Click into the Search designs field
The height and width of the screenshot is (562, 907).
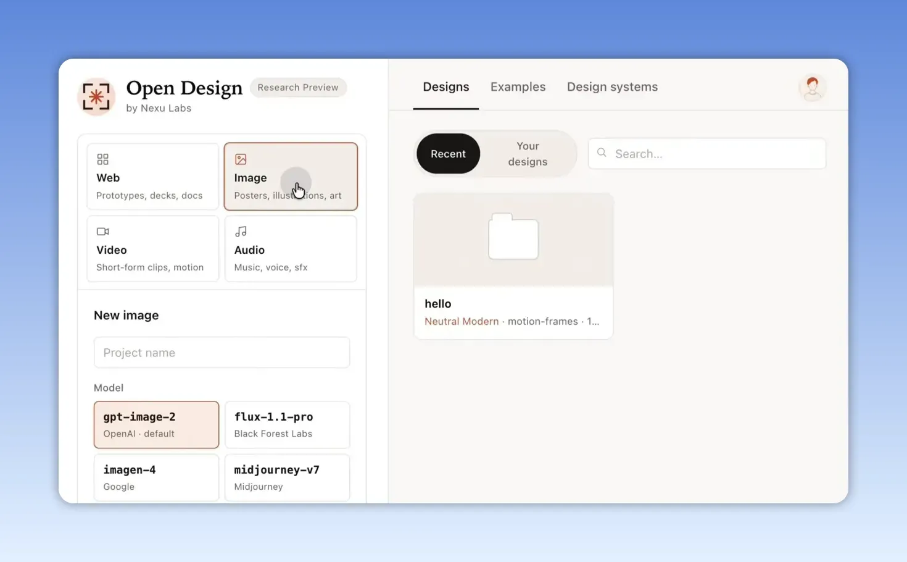tap(707, 154)
